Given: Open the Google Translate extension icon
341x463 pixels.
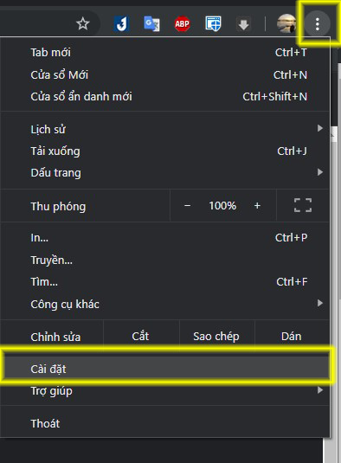Looking at the screenshot, I should pos(151,24).
